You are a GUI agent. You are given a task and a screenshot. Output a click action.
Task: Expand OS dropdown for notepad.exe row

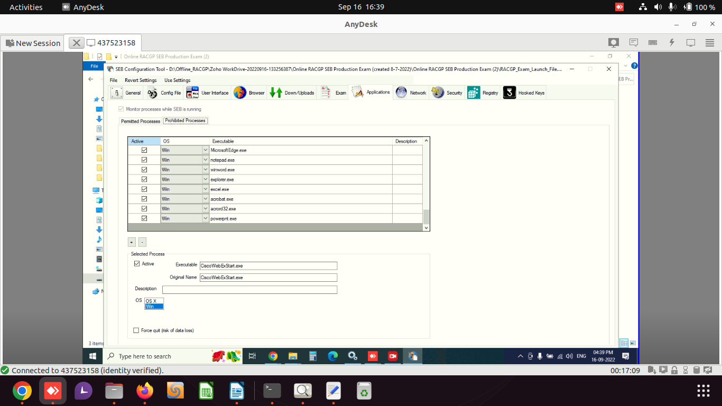[206, 160]
